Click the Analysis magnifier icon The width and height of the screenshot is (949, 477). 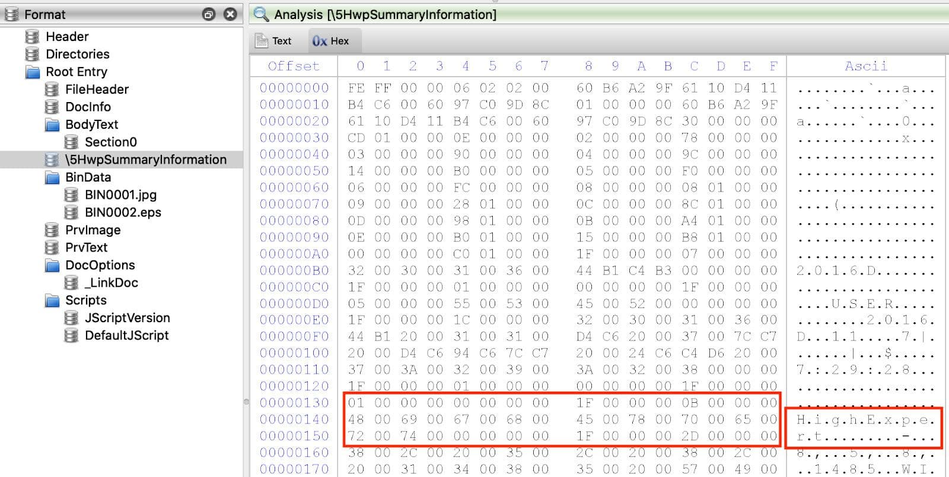tap(261, 14)
